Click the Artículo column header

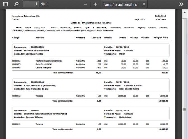(40, 37)
